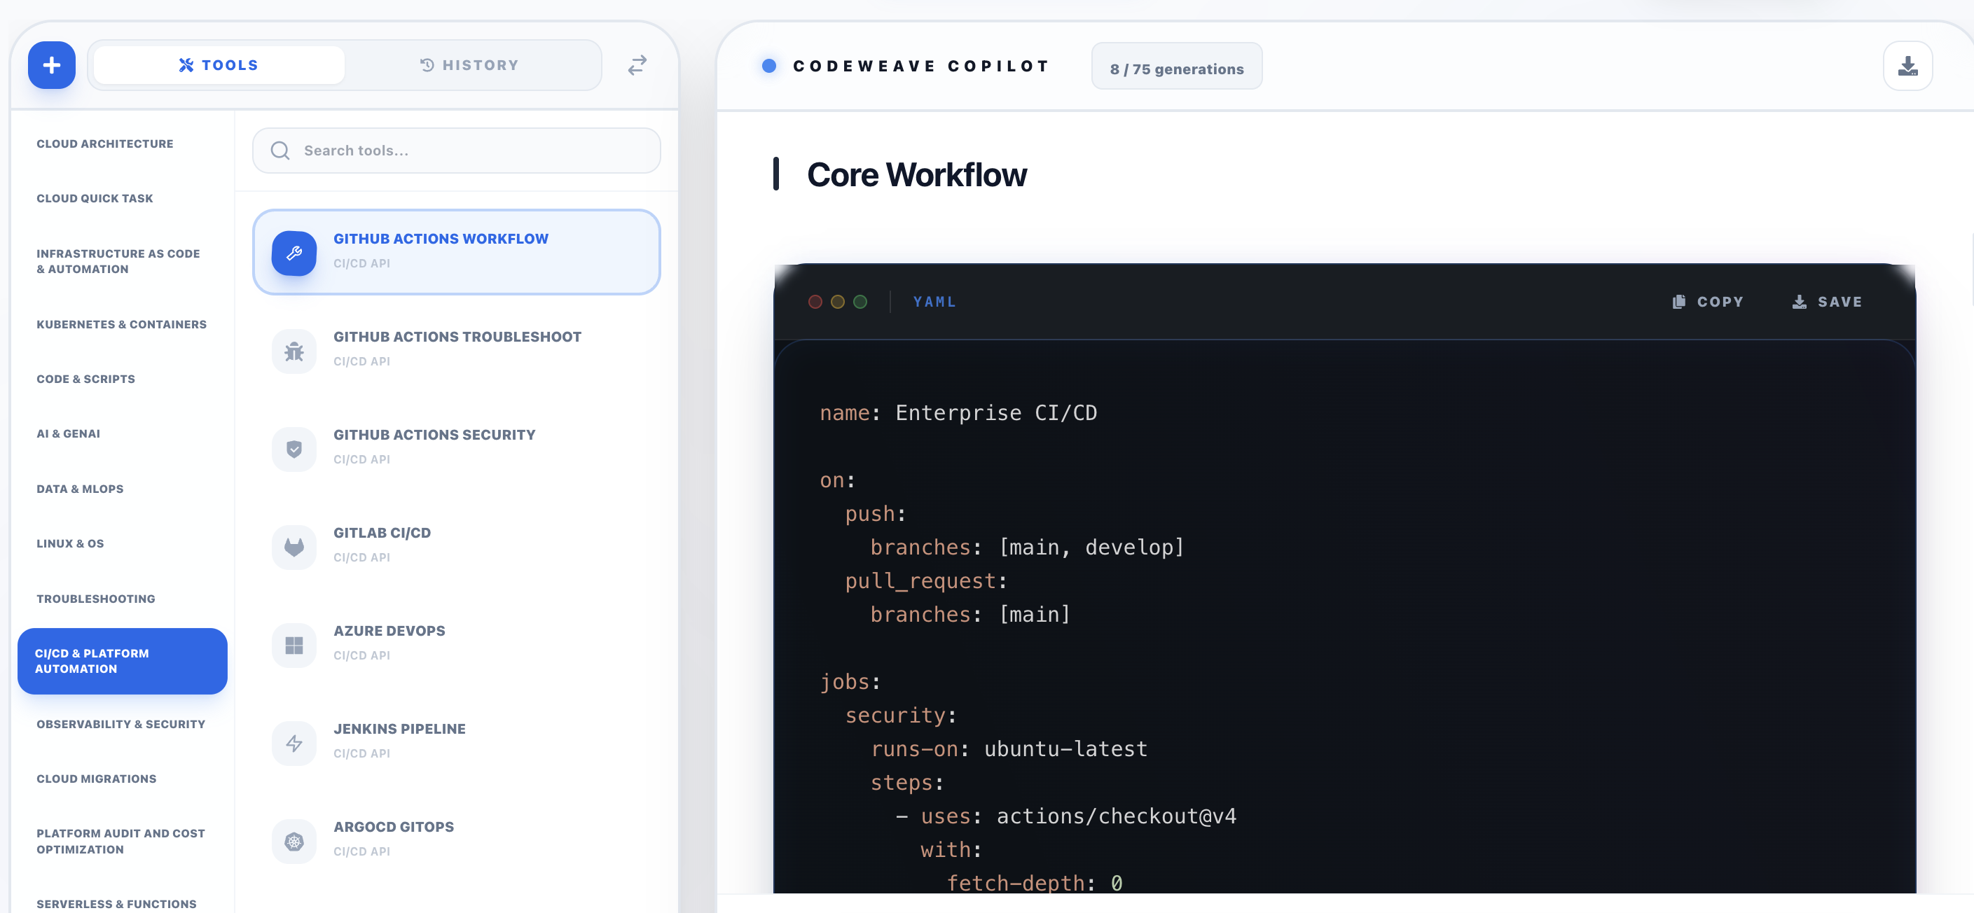The height and width of the screenshot is (913, 1974).
Task: Open the History tab
Action: point(471,64)
